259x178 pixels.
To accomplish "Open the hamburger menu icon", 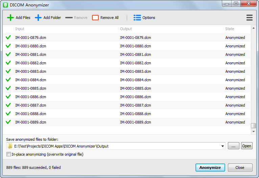I will point(250,18).
